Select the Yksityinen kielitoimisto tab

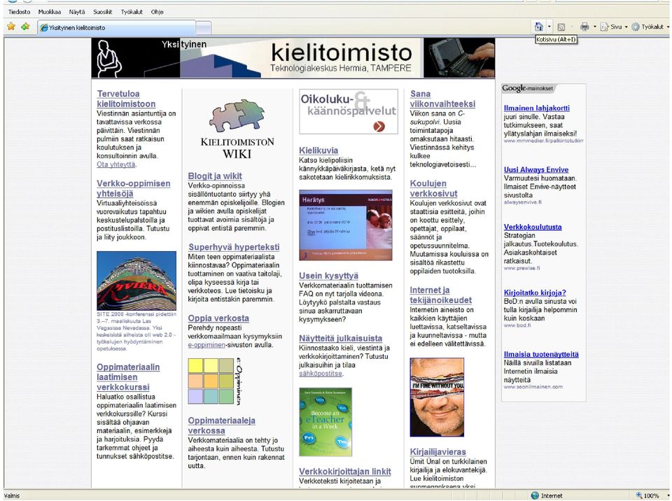coord(116,27)
